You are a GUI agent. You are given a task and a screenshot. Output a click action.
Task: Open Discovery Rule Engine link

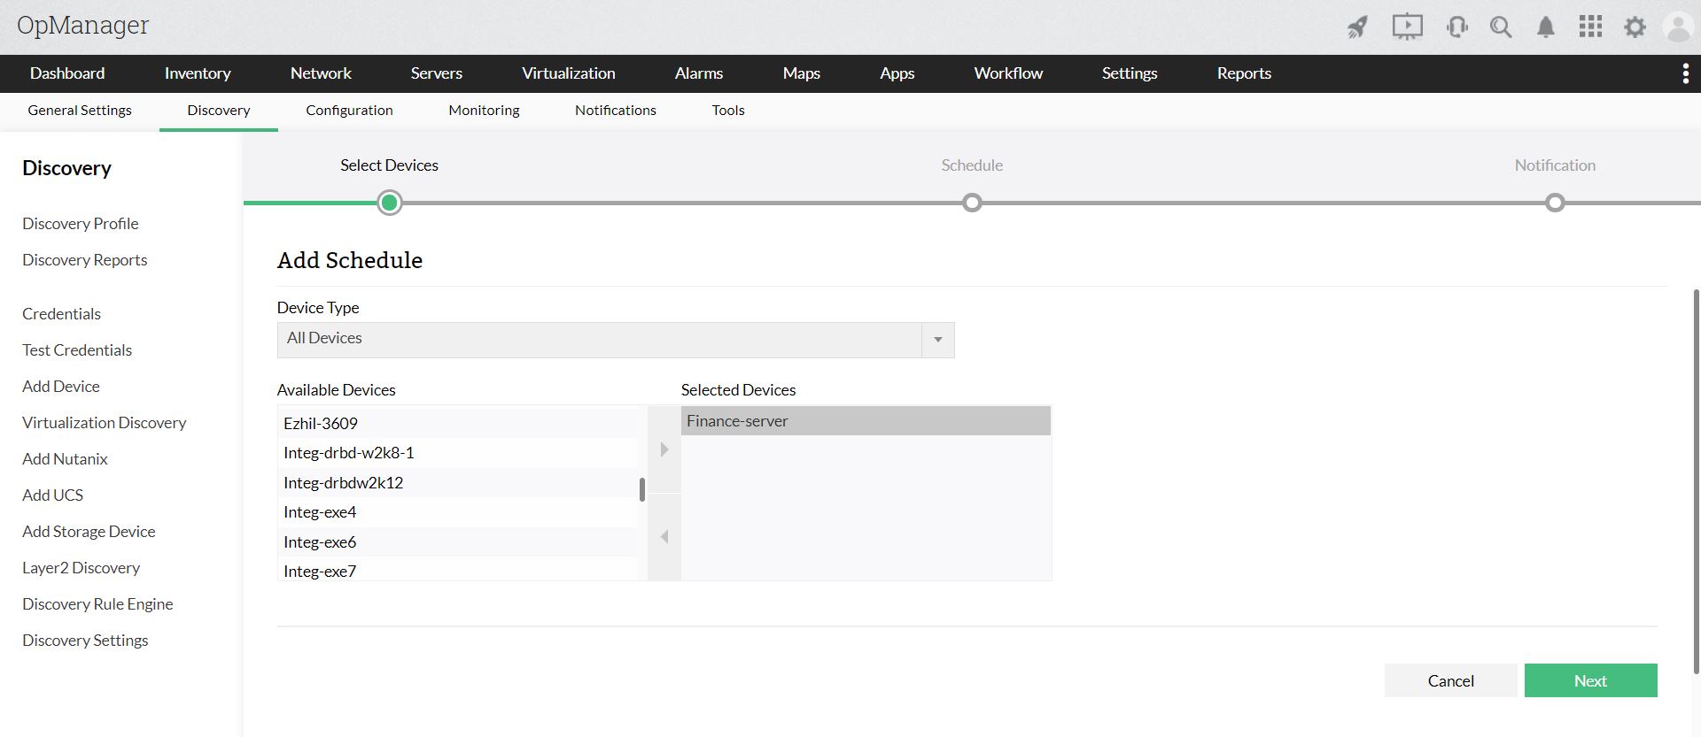coord(97,604)
